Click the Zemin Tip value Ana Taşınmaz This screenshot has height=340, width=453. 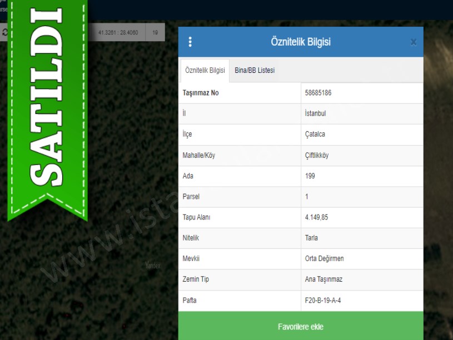pos(323,279)
